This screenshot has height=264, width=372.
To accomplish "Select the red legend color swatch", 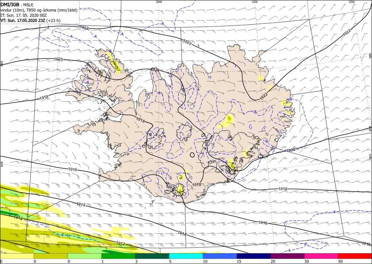I will (355, 256).
